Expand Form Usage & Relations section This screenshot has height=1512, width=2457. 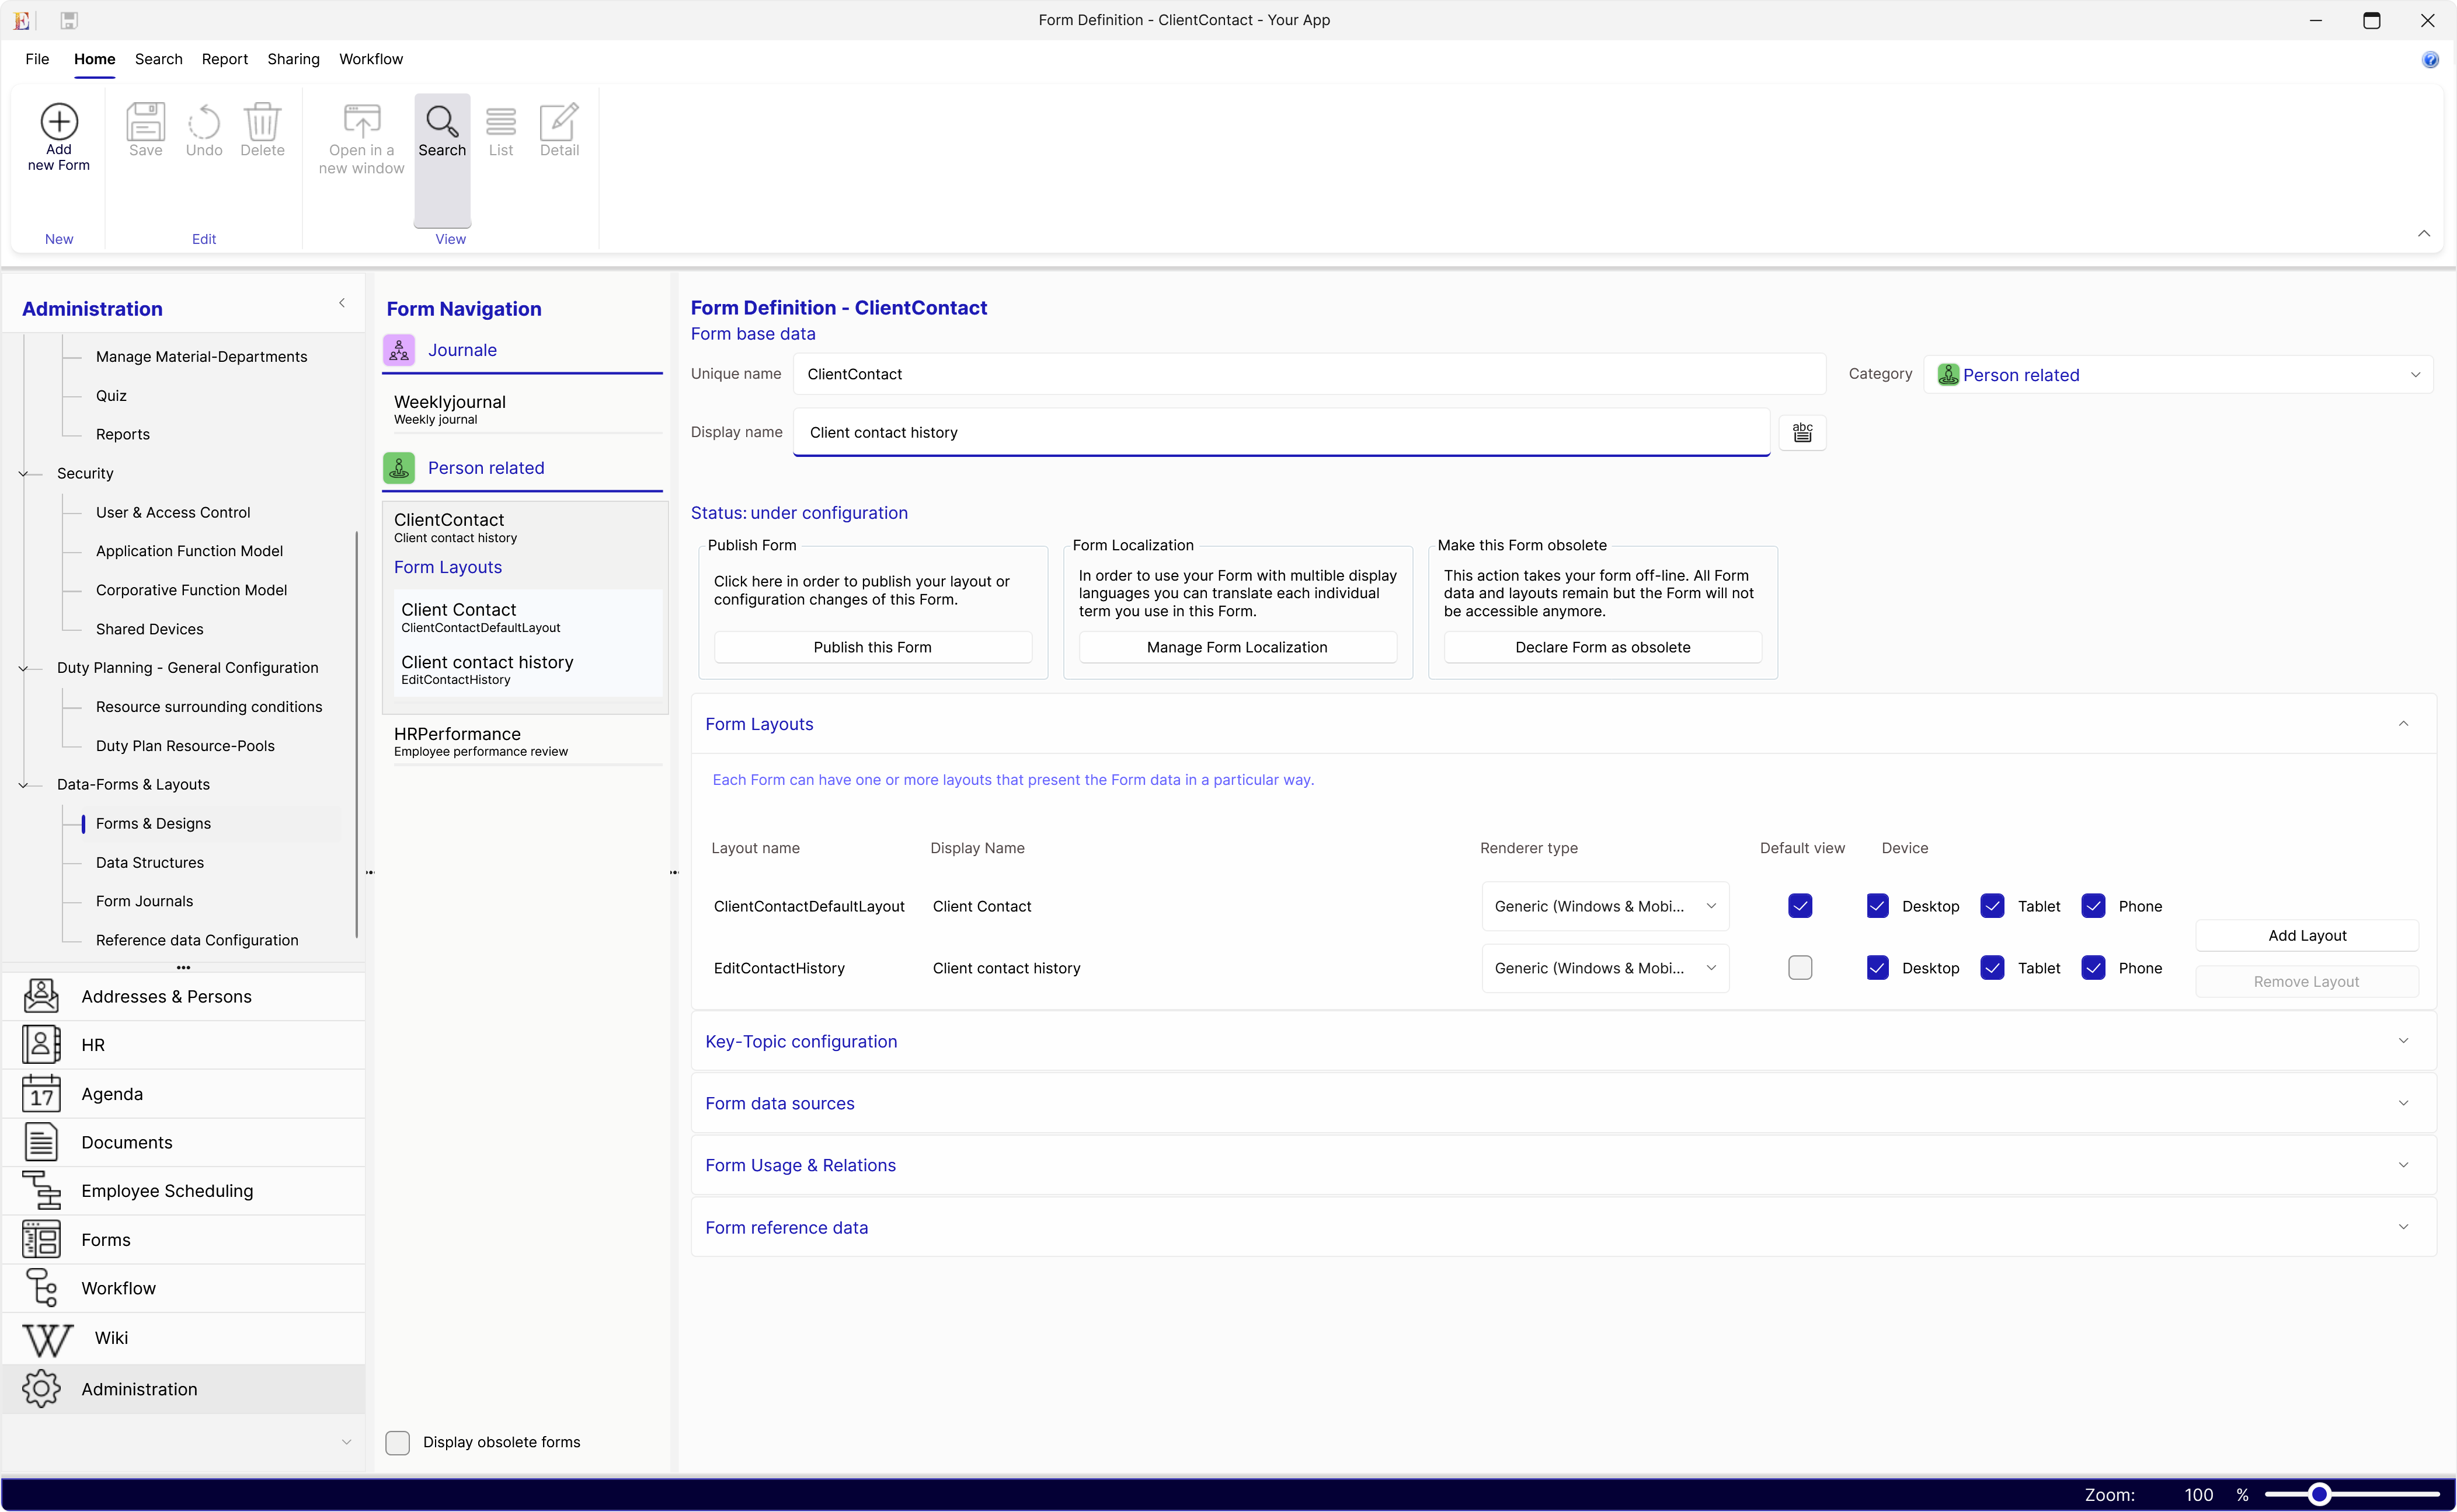pos(2403,1166)
